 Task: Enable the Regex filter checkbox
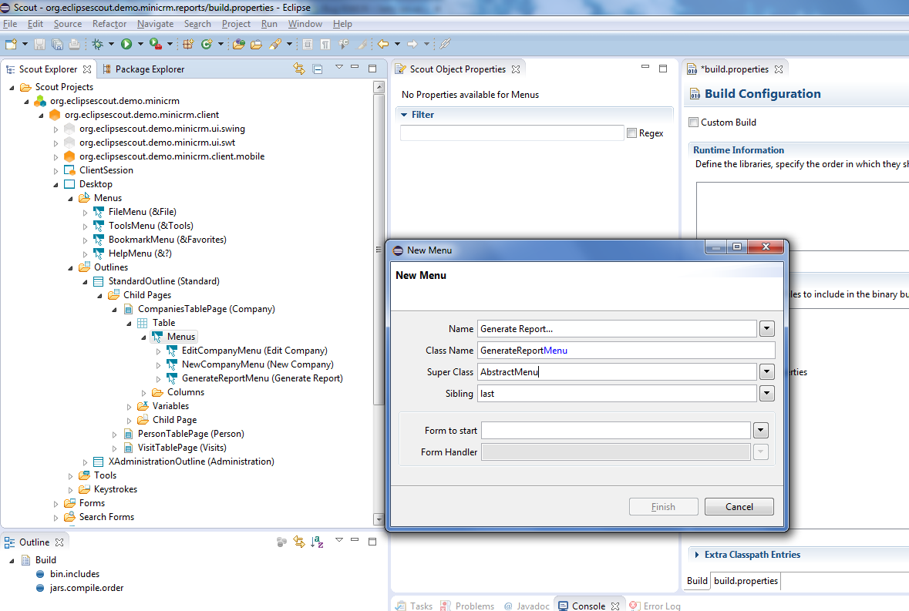[x=632, y=133]
